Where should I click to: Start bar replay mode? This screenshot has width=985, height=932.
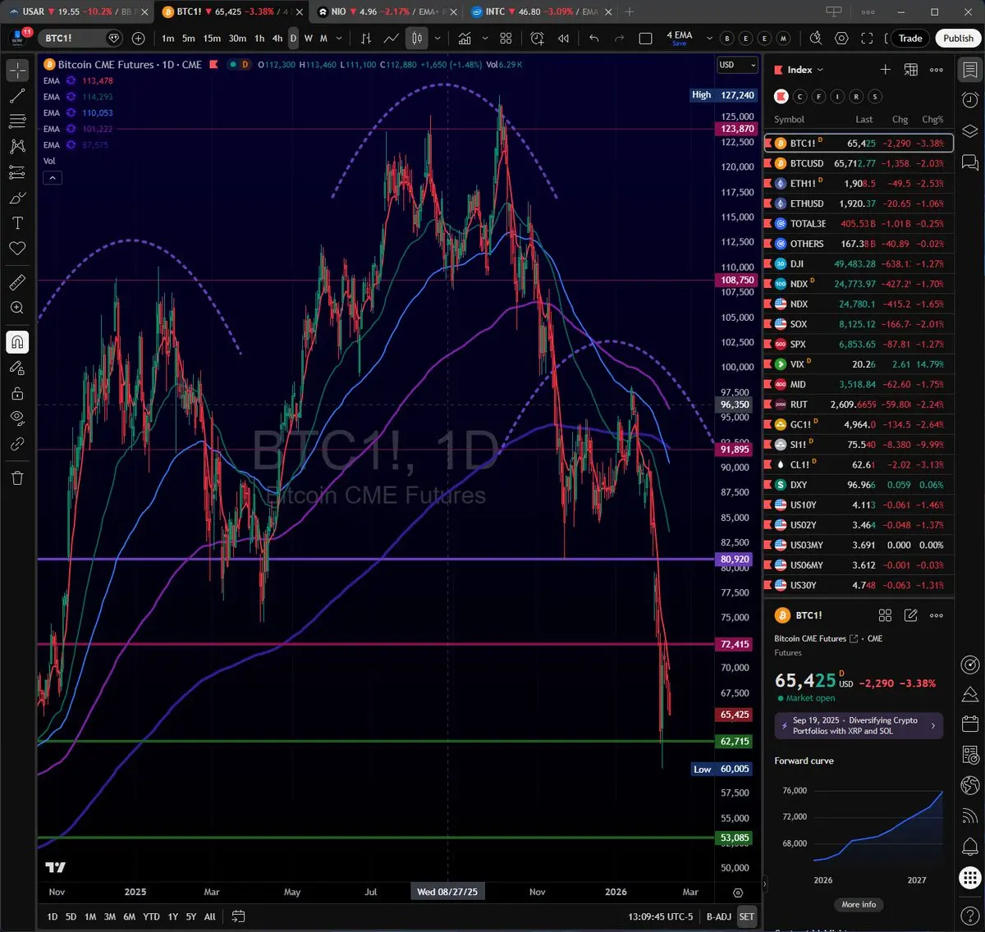coord(563,39)
